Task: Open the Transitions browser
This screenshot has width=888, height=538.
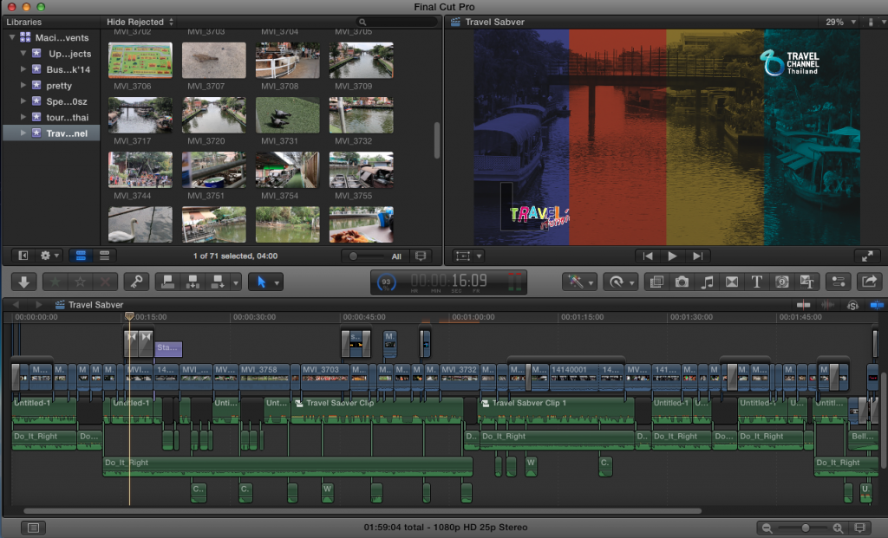Action: 731,282
